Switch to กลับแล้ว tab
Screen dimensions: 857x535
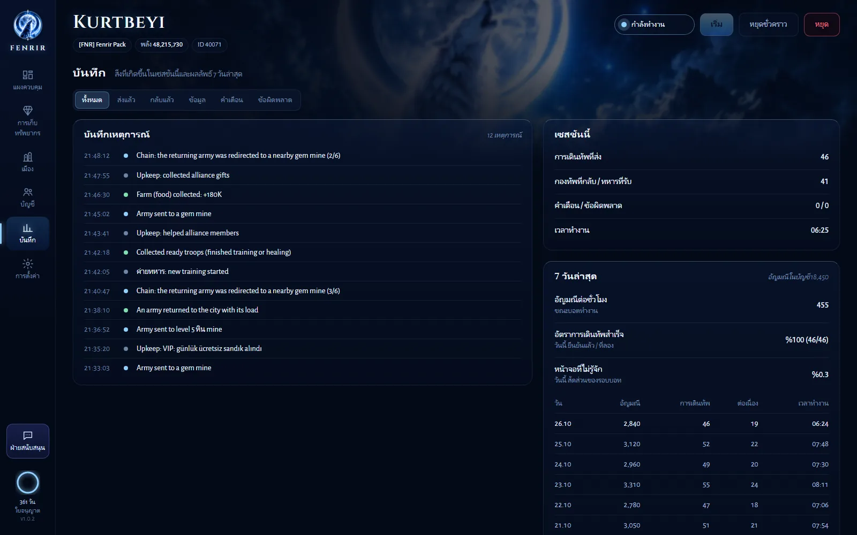(x=162, y=100)
